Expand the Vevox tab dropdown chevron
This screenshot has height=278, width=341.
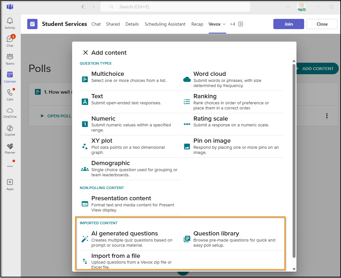(224, 24)
